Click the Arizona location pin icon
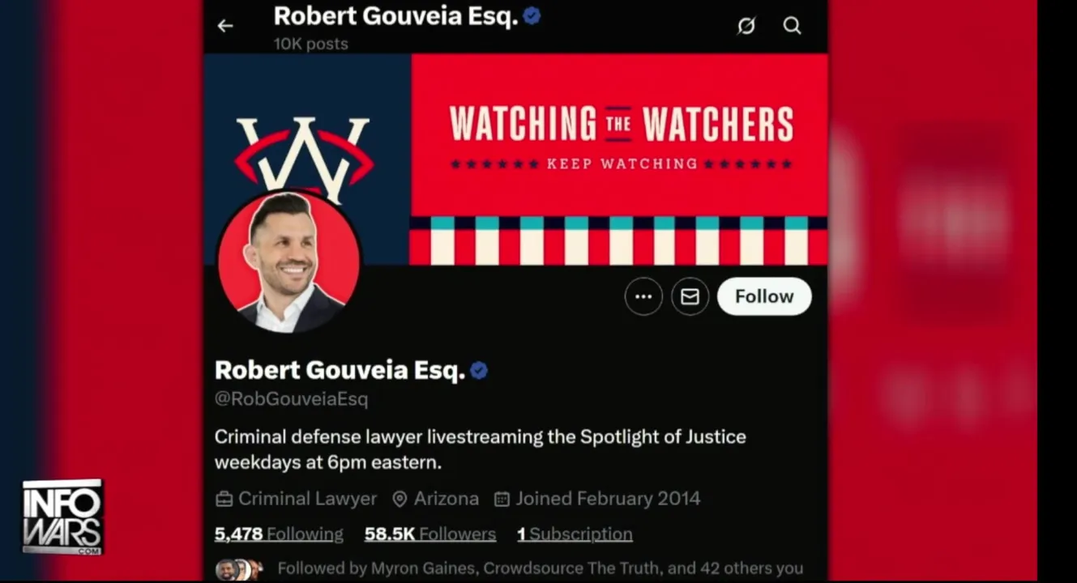 [x=400, y=499]
